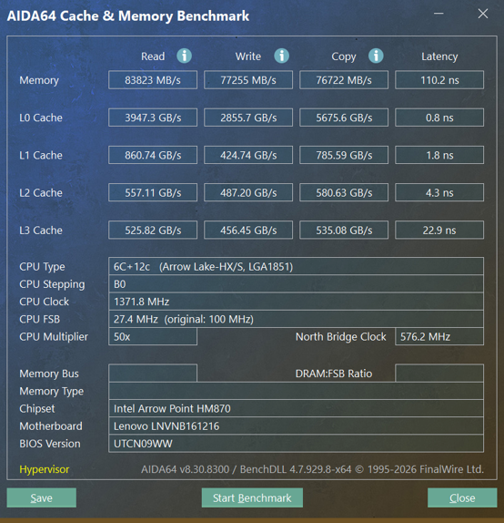This screenshot has height=523, width=504.
Task: Select L1 Cache write 424.74 GB/s
Action: (x=248, y=155)
